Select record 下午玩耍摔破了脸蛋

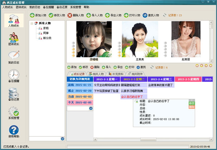(107, 91)
